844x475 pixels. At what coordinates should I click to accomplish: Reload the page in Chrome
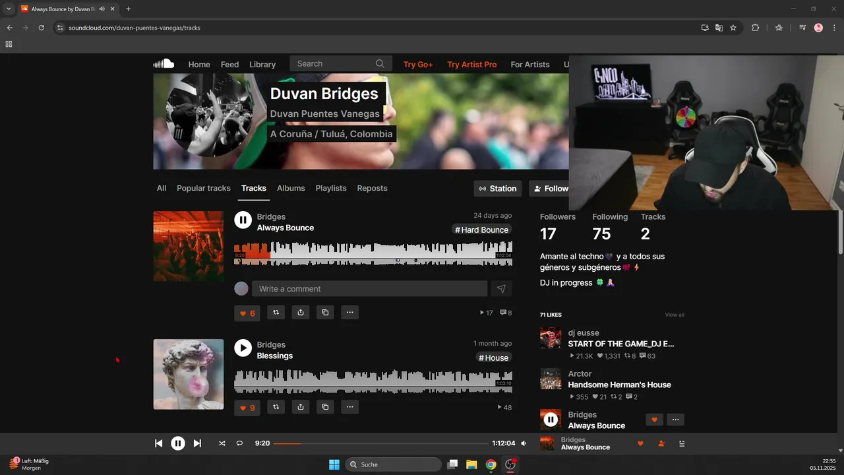point(41,28)
